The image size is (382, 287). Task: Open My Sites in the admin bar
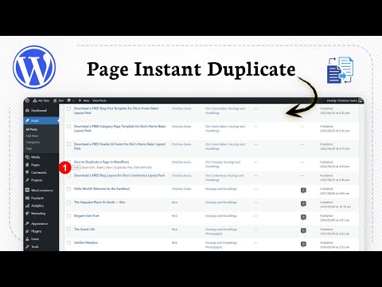(x=41, y=100)
